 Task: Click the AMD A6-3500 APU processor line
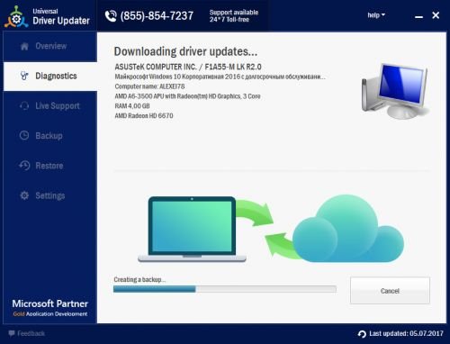coord(187,96)
